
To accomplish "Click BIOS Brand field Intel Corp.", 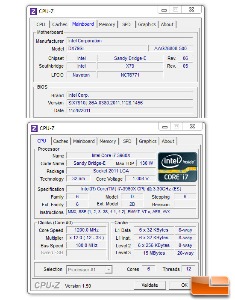I will click(130, 95).
